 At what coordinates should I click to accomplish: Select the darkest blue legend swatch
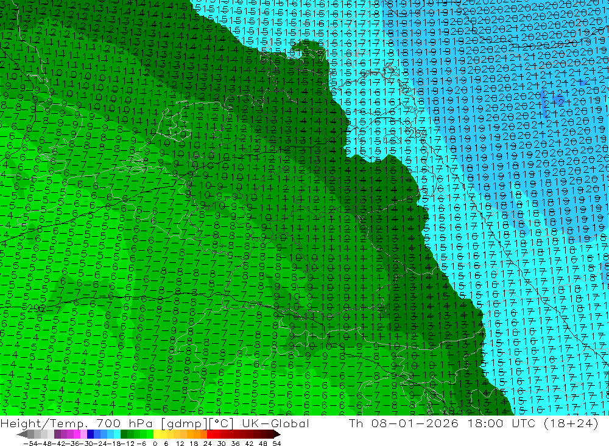click(x=90, y=434)
